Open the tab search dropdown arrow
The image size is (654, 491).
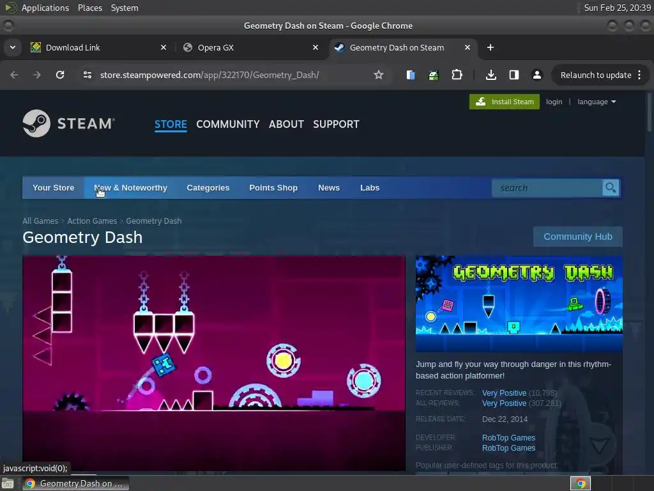[x=13, y=47]
